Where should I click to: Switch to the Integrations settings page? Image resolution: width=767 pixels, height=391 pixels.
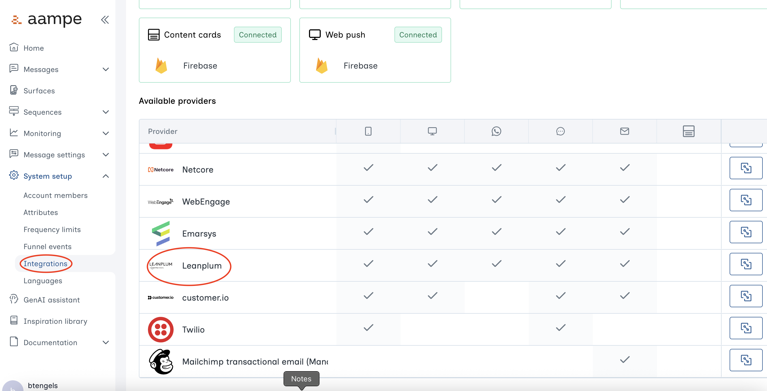pyautogui.click(x=45, y=264)
